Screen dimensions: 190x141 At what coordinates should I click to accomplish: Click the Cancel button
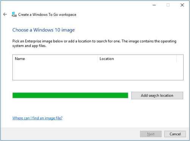coord(175,134)
